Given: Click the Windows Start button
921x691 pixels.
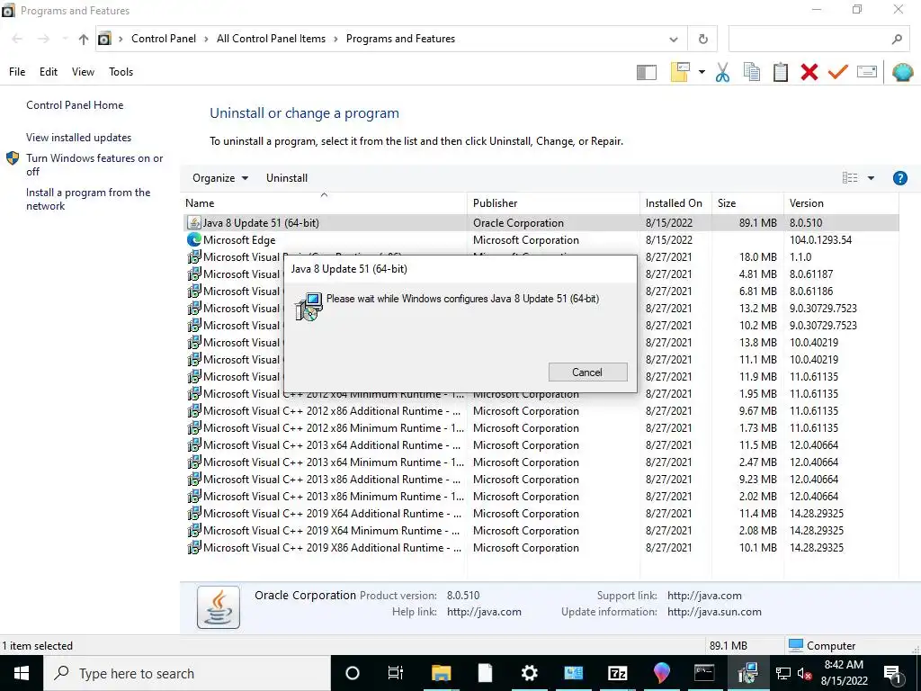Looking at the screenshot, I should 22,673.
